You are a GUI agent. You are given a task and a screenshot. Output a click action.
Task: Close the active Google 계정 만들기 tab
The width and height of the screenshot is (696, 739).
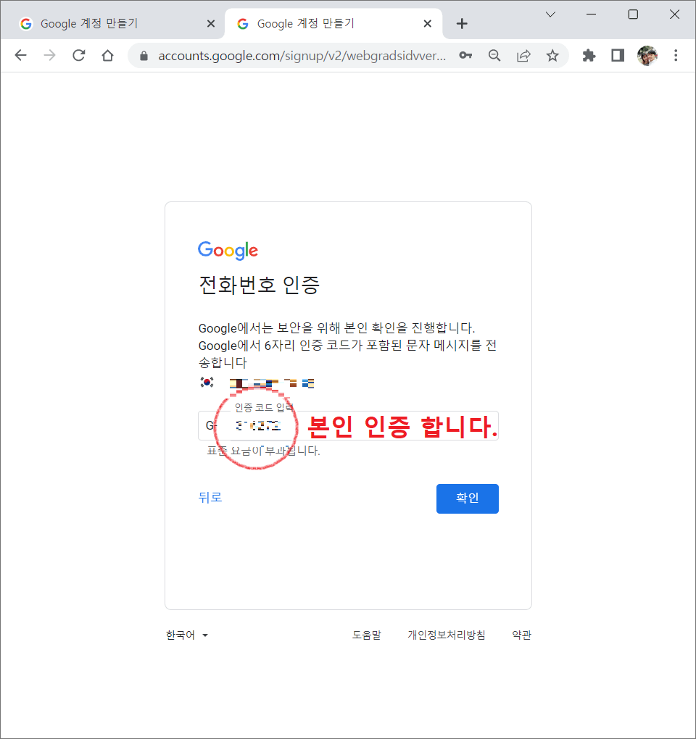click(x=427, y=24)
